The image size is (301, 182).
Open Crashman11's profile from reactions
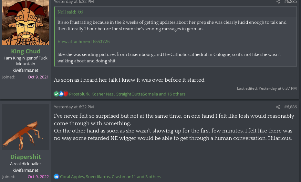click(x=124, y=177)
